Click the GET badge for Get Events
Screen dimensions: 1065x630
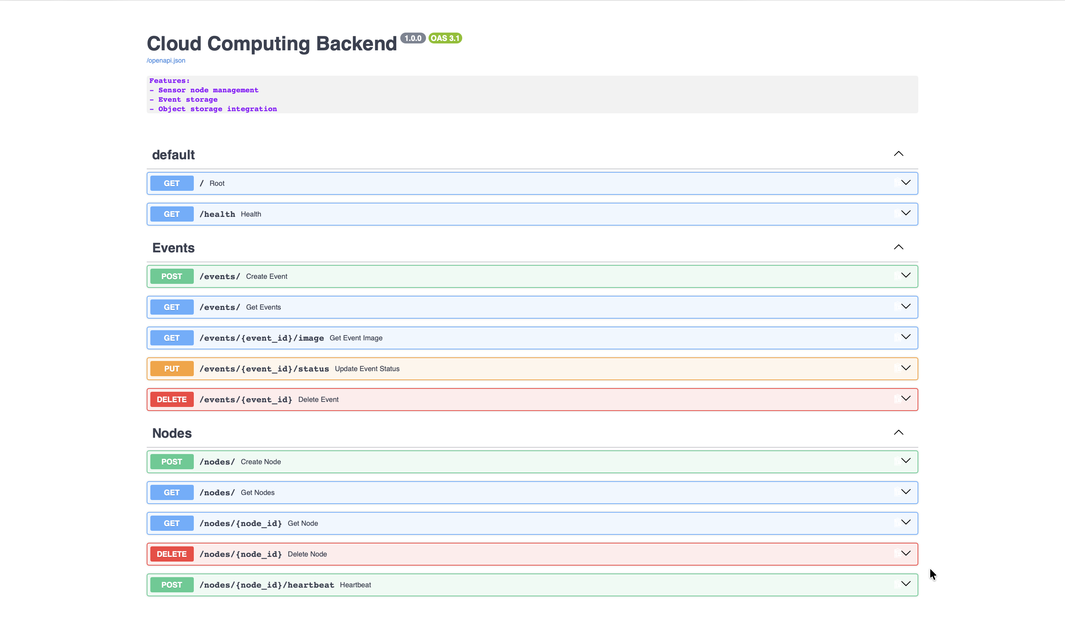(x=172, y=307)
